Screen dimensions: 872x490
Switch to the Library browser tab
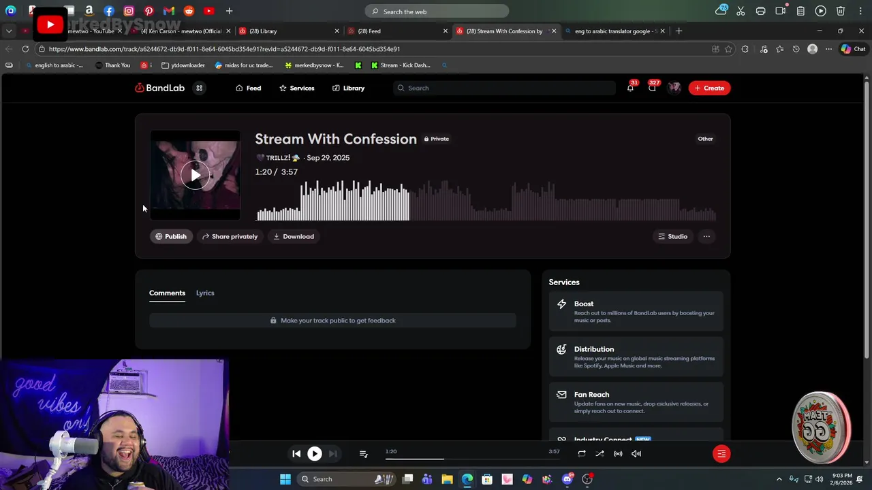tap(288, 31)
